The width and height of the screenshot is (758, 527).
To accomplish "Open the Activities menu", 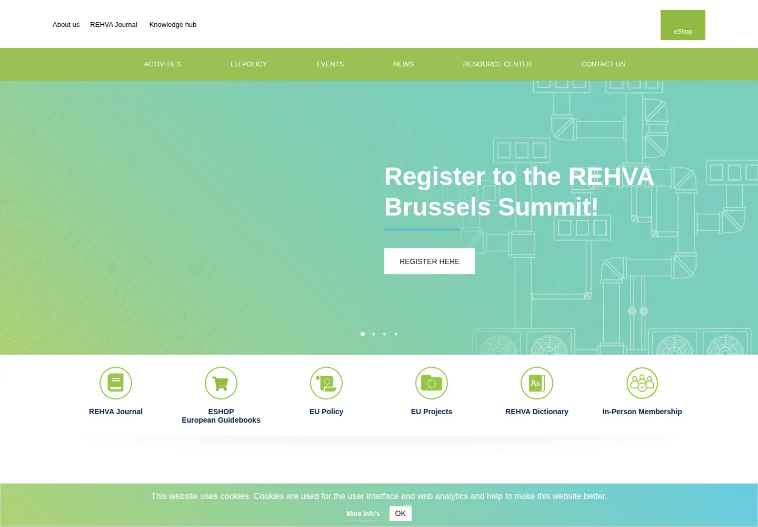I will pos(162,64).
